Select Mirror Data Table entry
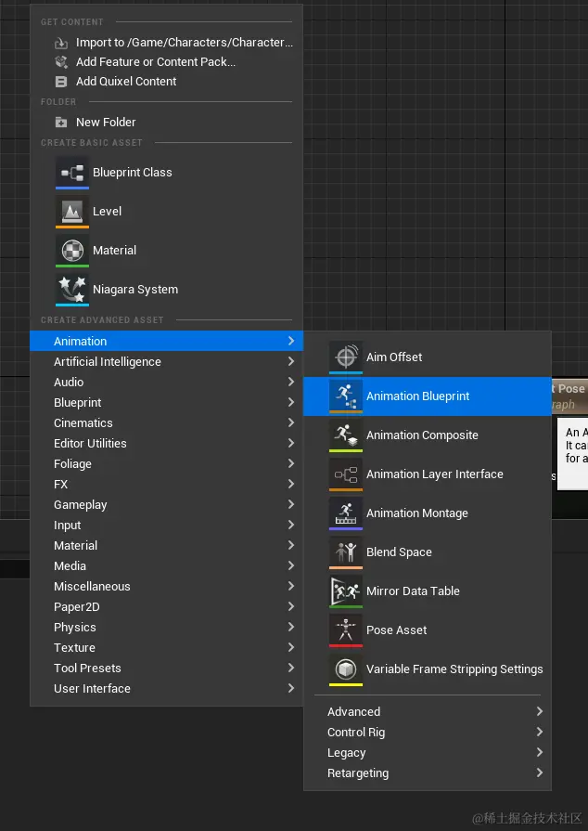 (x=428, y=591)
